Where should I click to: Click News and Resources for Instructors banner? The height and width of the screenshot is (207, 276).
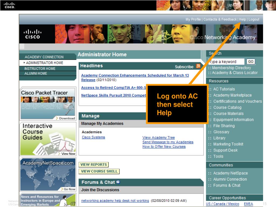[x=48, y=200]
